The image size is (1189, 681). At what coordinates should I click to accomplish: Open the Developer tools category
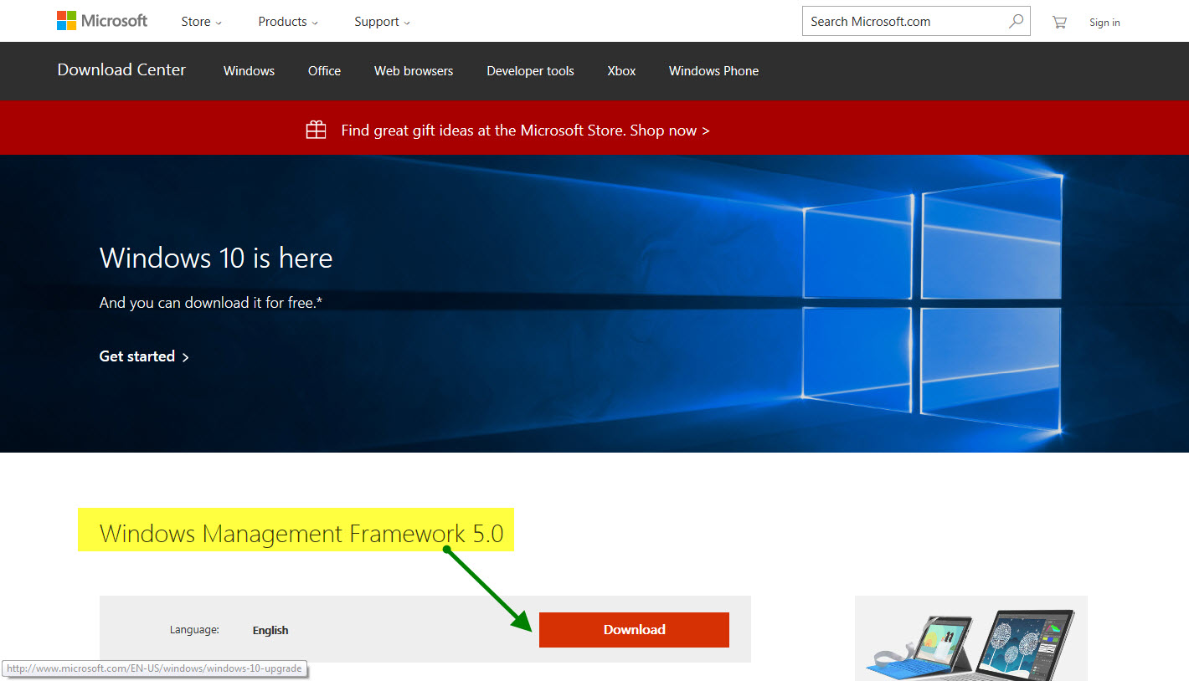click(530, 71)
